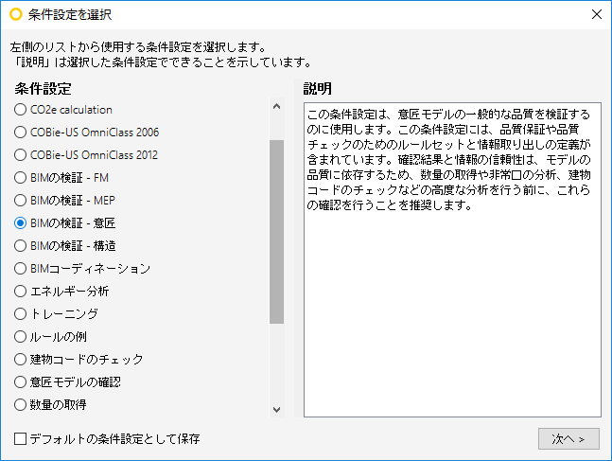Close the 条件設定を選択 dialog
This screenshot has width=612, height=461.
tap(596, 14)
